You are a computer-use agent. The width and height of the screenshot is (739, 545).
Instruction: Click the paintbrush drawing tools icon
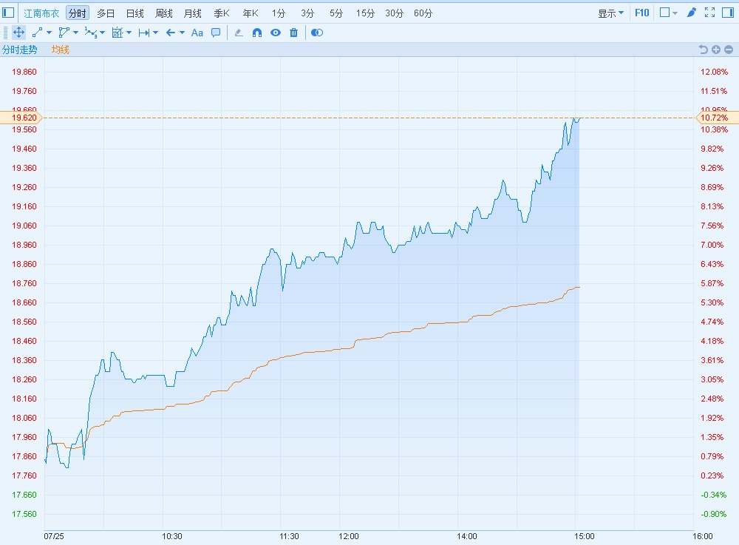click(692, 13)
